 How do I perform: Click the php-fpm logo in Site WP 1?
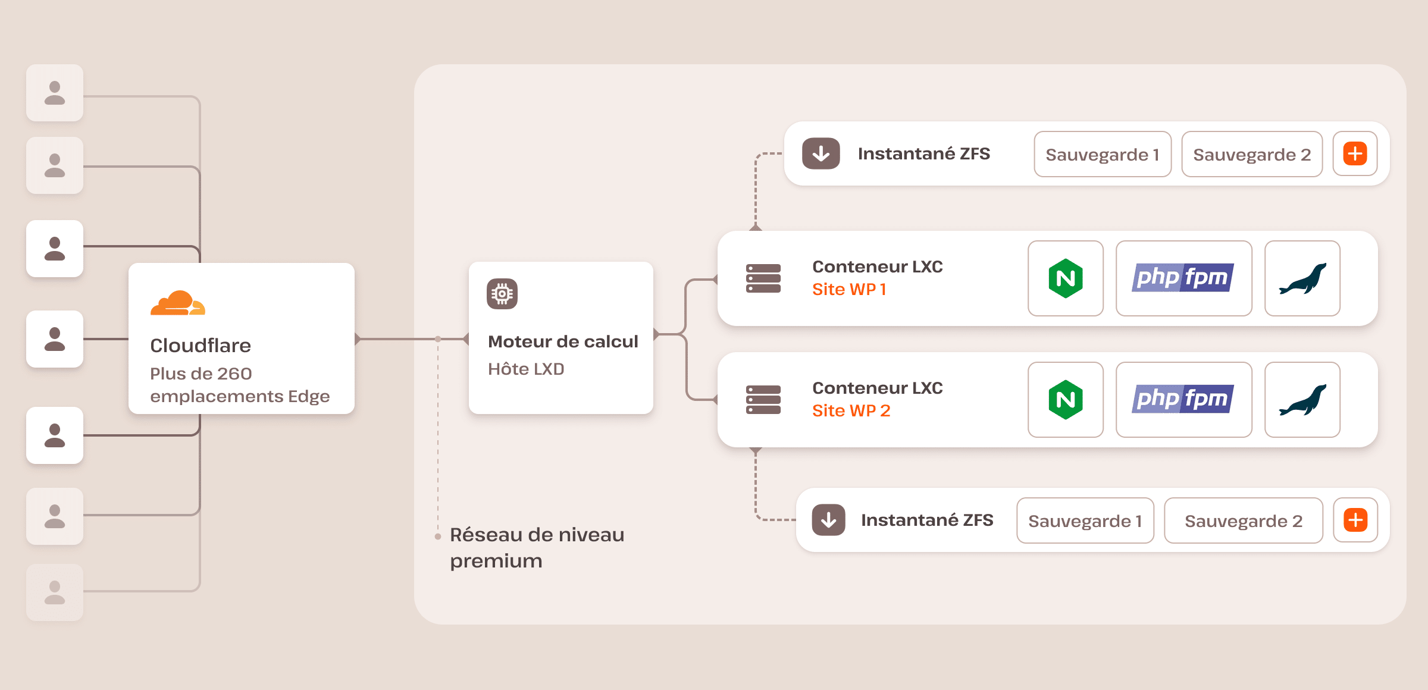pos(1183,278)
